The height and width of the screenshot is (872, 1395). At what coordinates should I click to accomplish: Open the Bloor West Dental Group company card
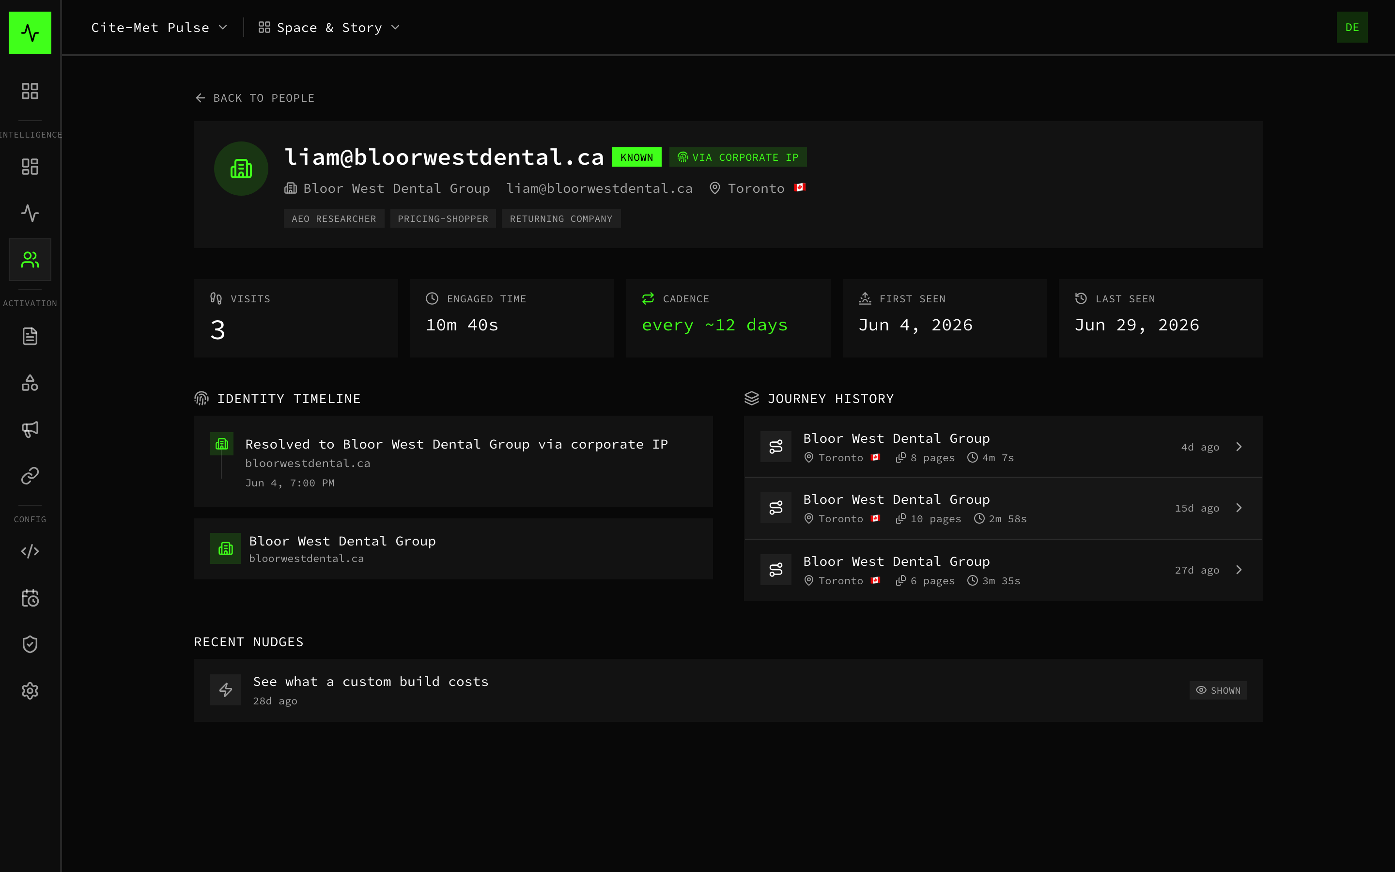coord(453,548)
